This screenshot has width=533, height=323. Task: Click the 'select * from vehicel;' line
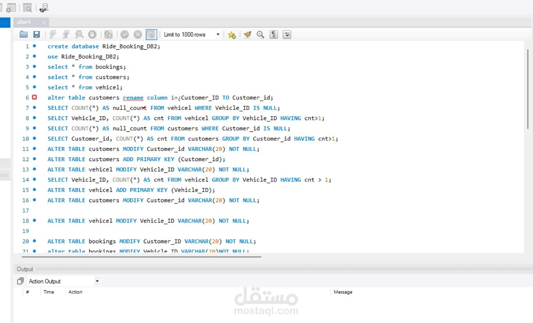[85, 87]
